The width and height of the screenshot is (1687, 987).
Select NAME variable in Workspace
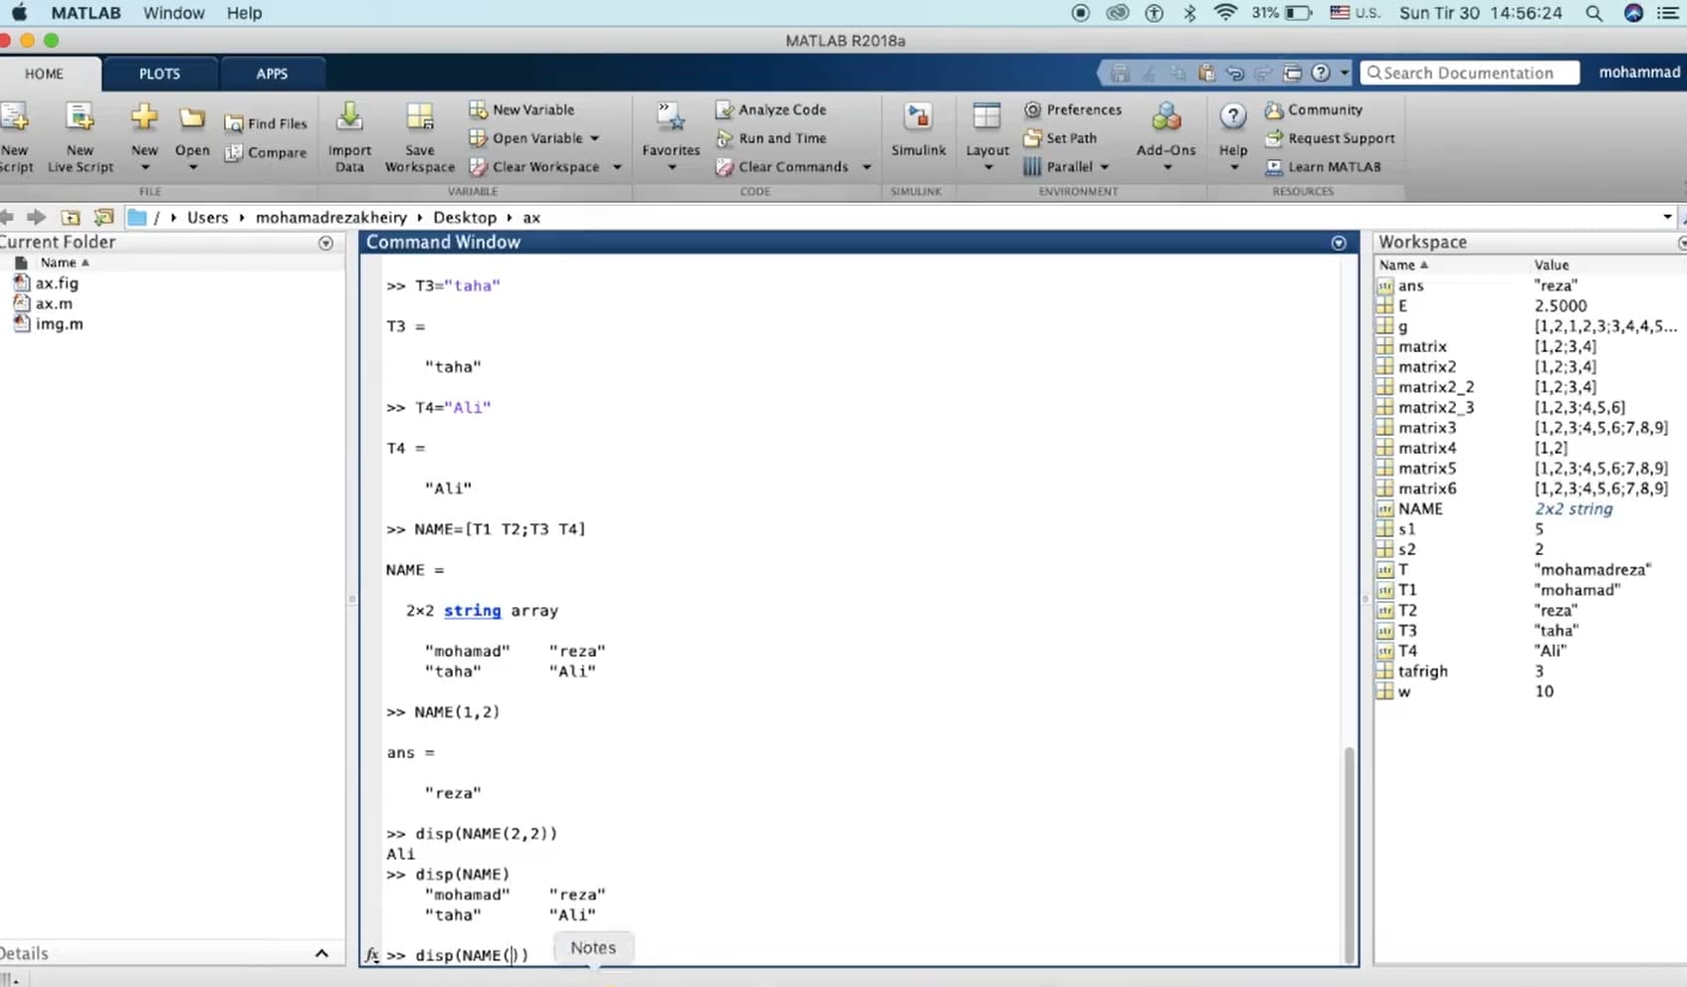1420,508
